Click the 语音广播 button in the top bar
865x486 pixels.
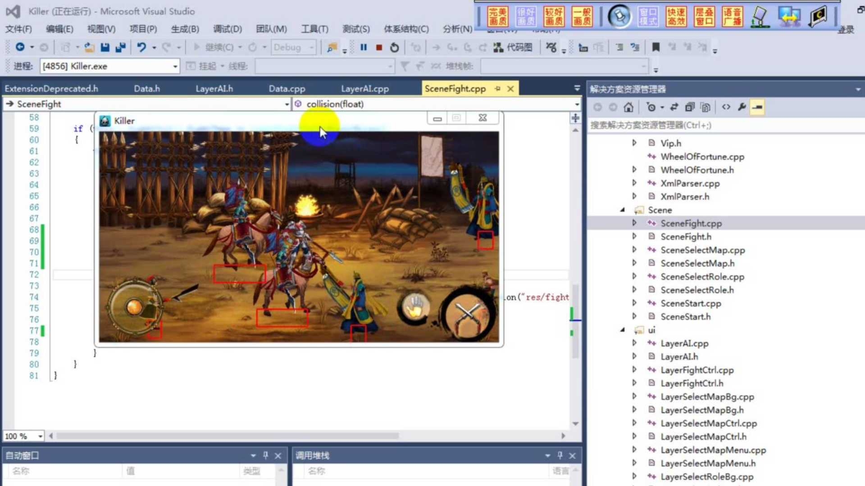pyautogui.click(x=732, y=17)
